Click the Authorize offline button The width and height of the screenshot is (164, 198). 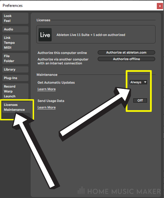(126, 59)
